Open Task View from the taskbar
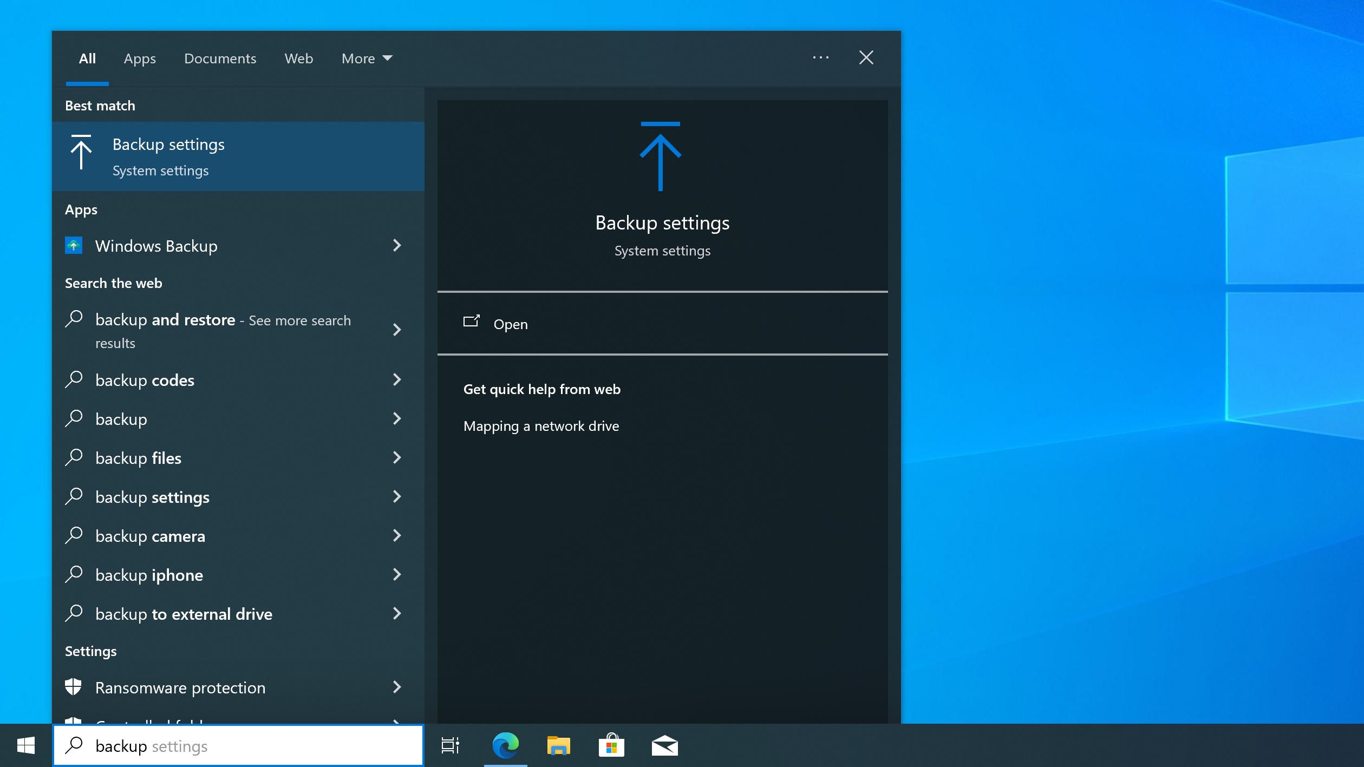Screen dimensions: 1364x767 click(x=450, y=745)
